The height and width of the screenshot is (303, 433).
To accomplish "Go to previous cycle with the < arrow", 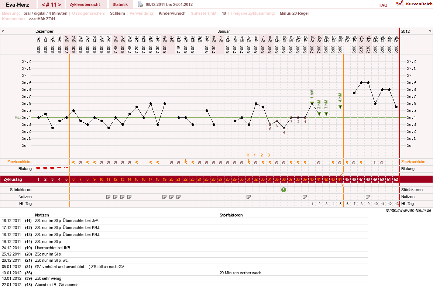I will [x=43, y=5].
